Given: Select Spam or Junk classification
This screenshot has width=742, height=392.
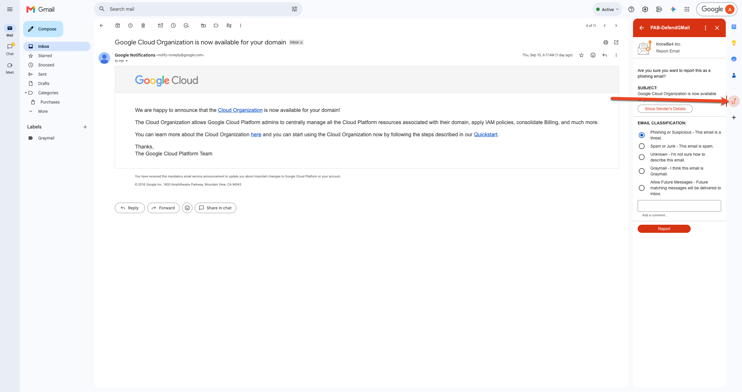Looking at the screenshot, I should [x=642, y=146].
